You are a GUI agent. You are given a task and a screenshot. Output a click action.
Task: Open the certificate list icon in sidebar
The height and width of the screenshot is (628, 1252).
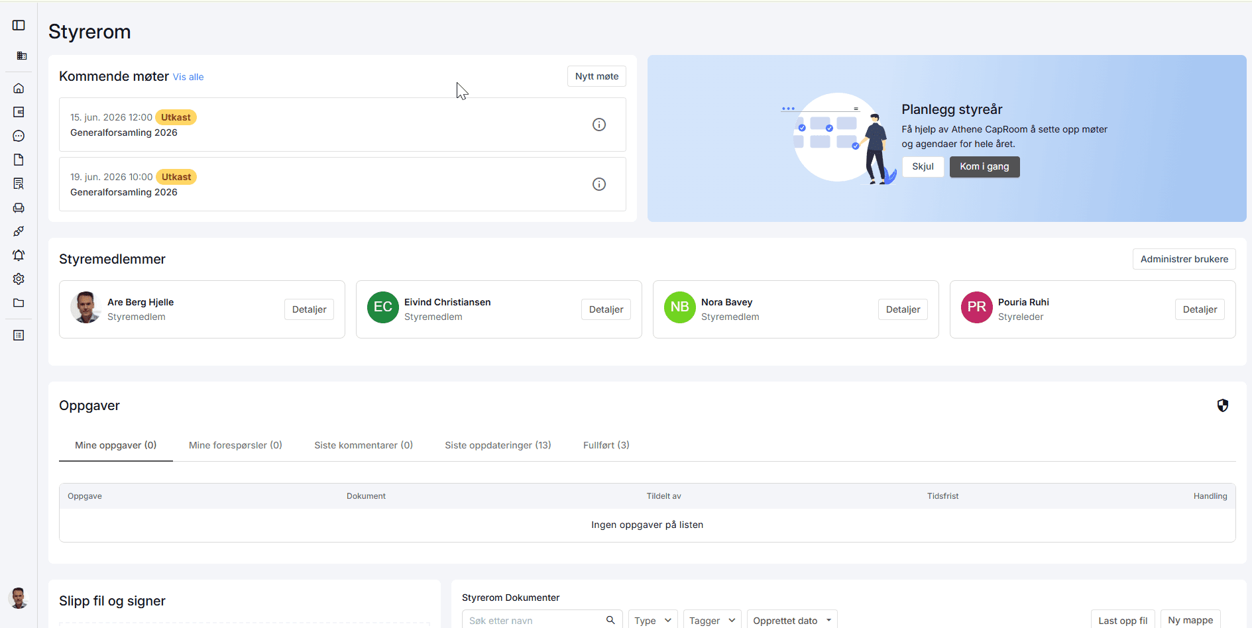point(19,183)
